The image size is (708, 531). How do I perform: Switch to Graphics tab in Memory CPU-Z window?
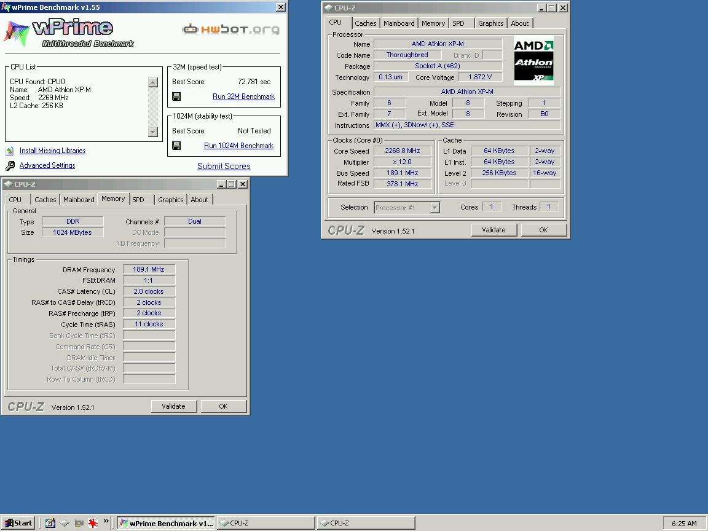171,200
